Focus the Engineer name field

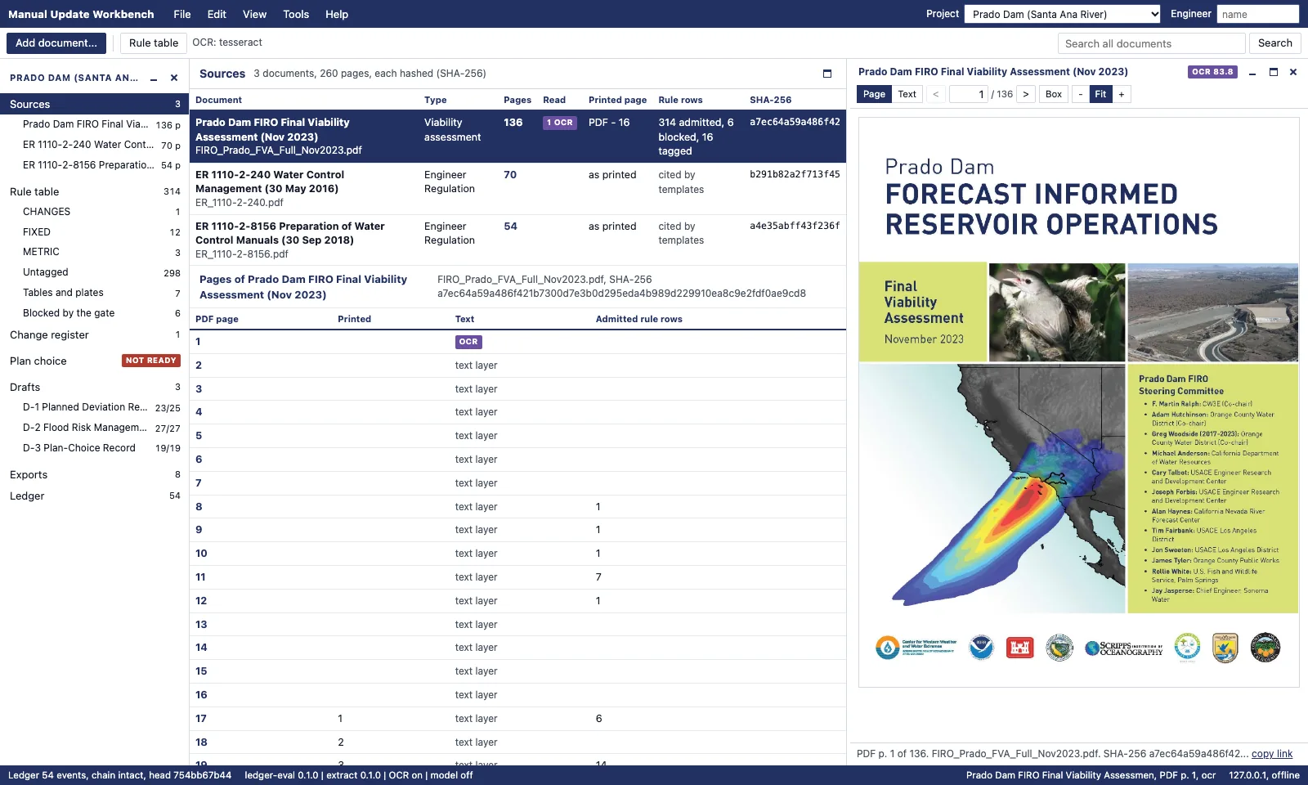click(1257, 14)
